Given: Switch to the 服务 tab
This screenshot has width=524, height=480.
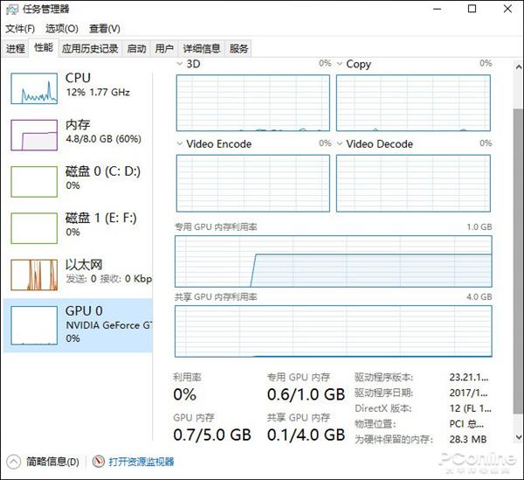Looking at the screenshot, I should [x=239, y=49].
